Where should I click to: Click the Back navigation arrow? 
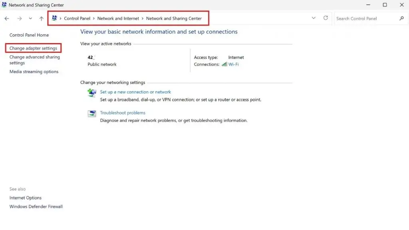pos(7,18)
